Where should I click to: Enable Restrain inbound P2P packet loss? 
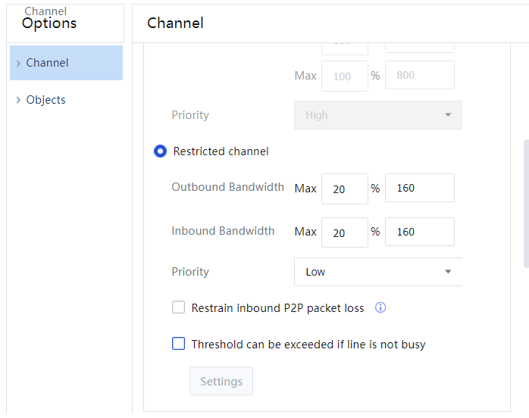(x=179, y=307)
